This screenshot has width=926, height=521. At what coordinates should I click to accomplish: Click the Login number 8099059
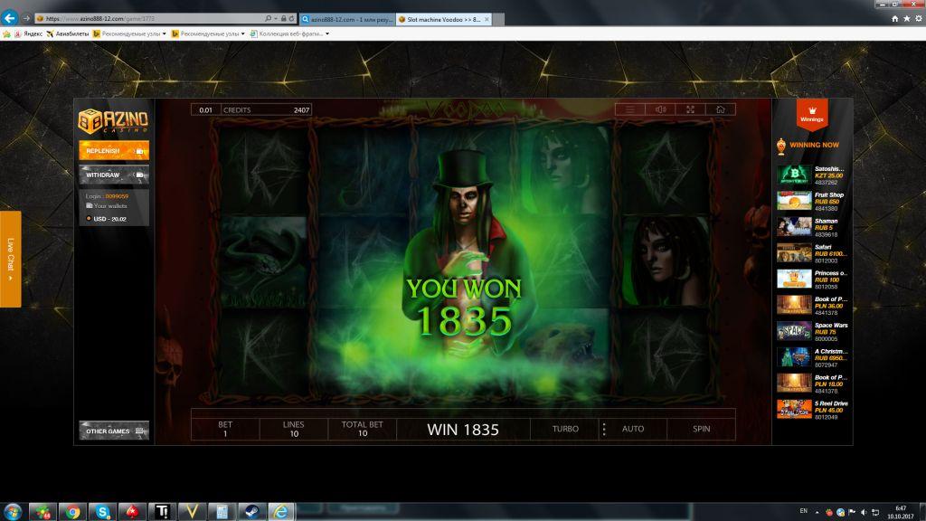point(117,196)
